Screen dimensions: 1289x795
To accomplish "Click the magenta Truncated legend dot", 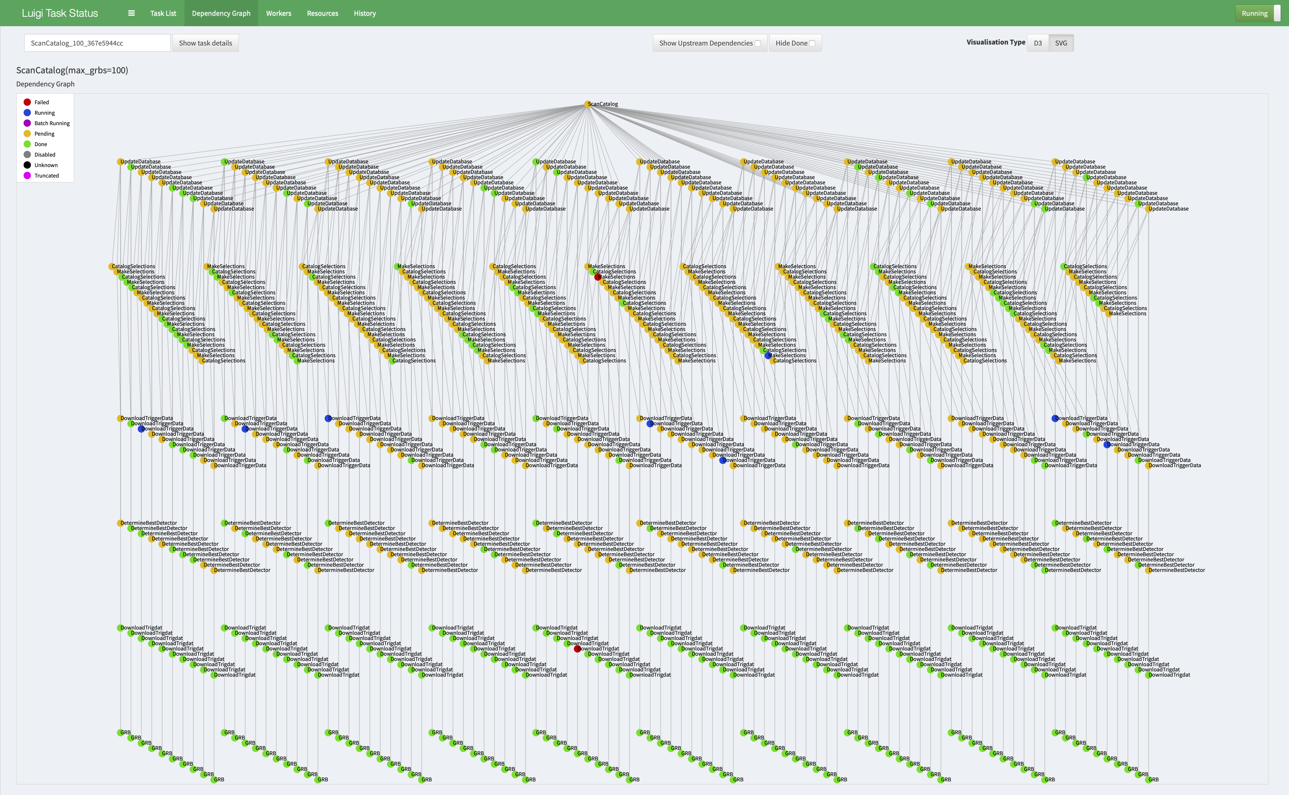I will coord(27,176).
